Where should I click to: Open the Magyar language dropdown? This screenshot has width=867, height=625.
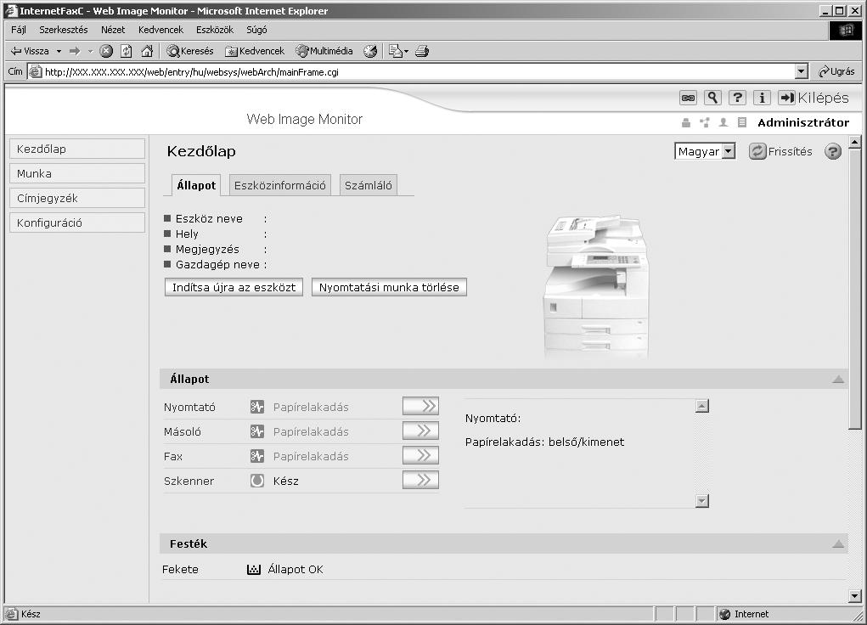pos(705,151)
